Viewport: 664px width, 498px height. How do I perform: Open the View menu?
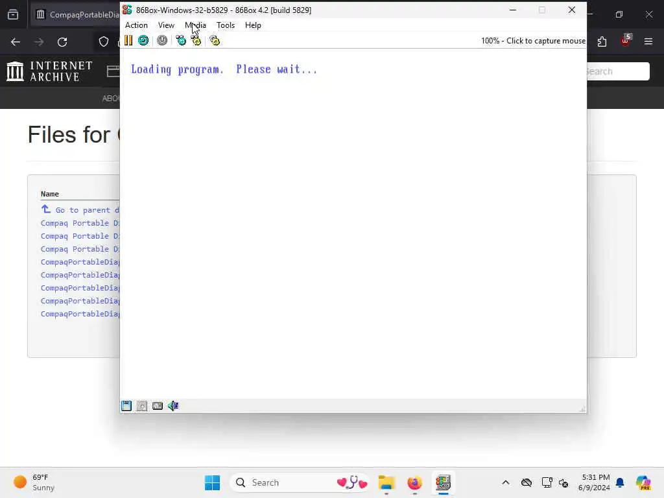pos(166,25)
